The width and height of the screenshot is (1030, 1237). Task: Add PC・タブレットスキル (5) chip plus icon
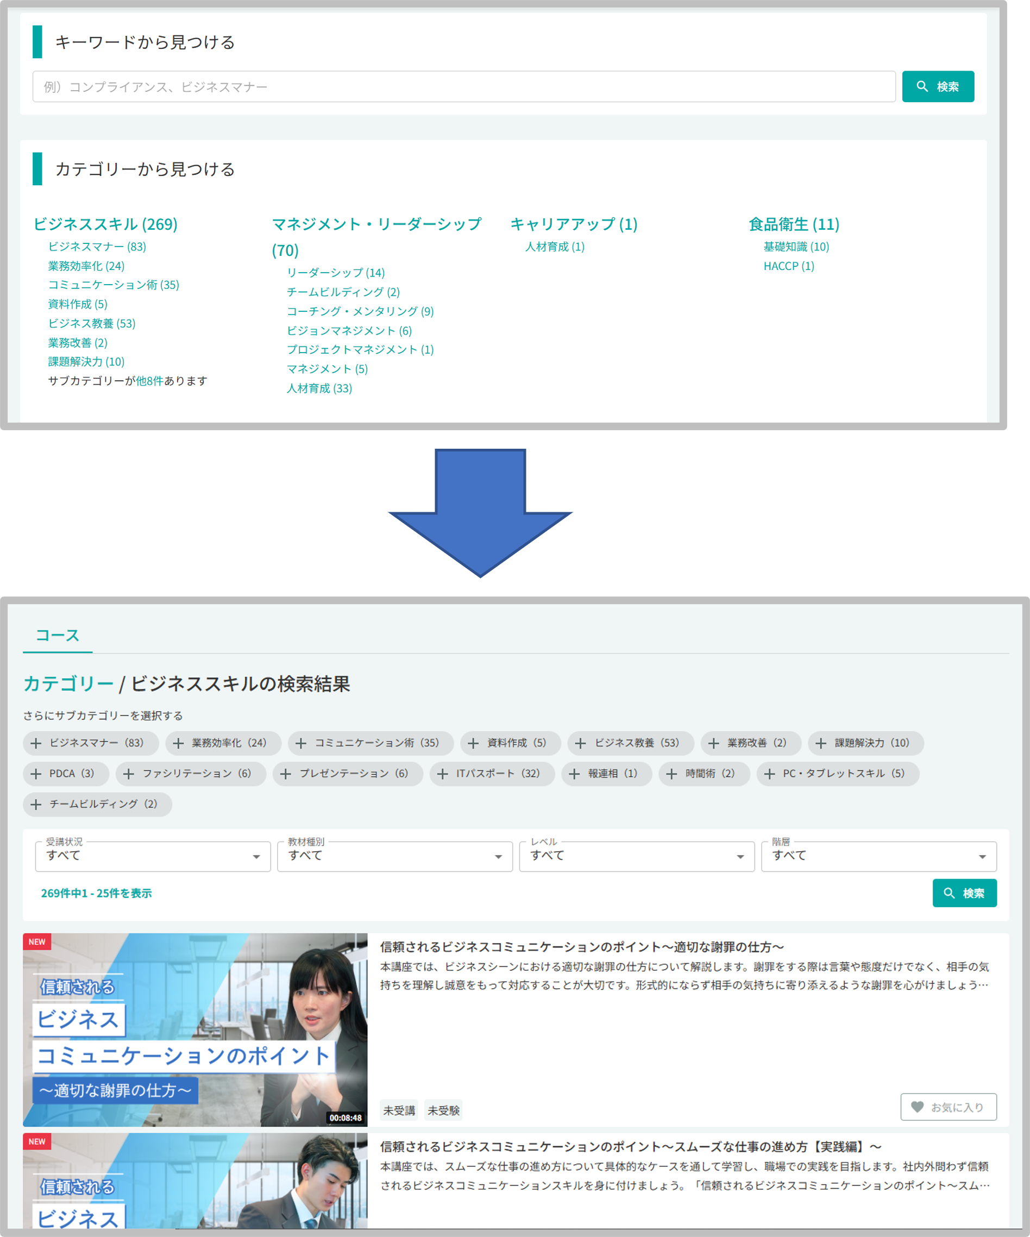770,774
